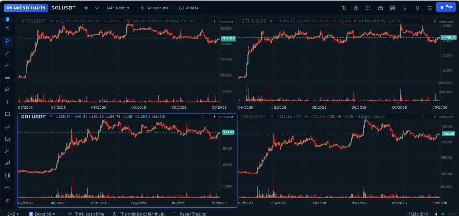459x216 pixels.
Task: Click the SOLUSDT symbol name in top bar
Action: coord(63,8)
